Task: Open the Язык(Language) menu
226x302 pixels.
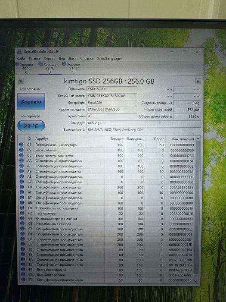Action: pos(109,58)
